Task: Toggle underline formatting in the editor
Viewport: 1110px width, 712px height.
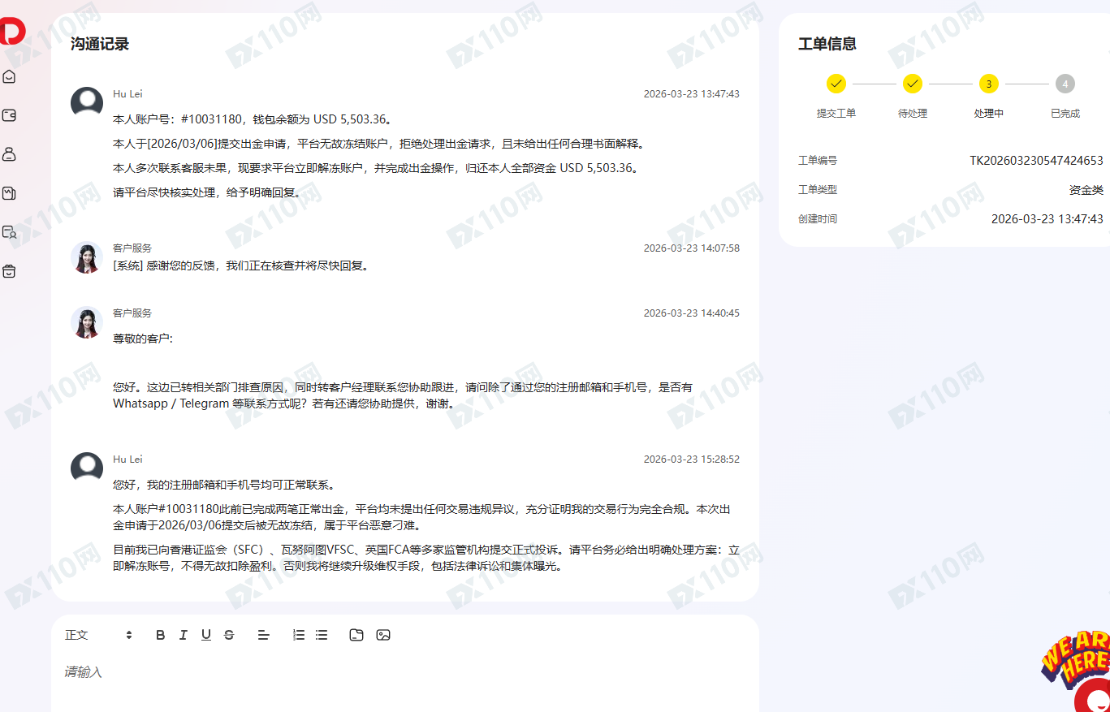Action: 206,635
